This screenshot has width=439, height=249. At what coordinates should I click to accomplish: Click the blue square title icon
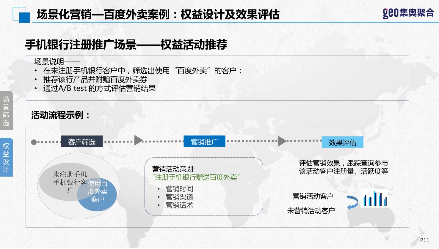tap(21, 15)
